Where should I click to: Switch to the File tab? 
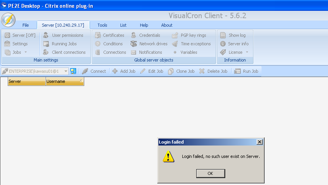pyautogui.click(x=25, y=25)
